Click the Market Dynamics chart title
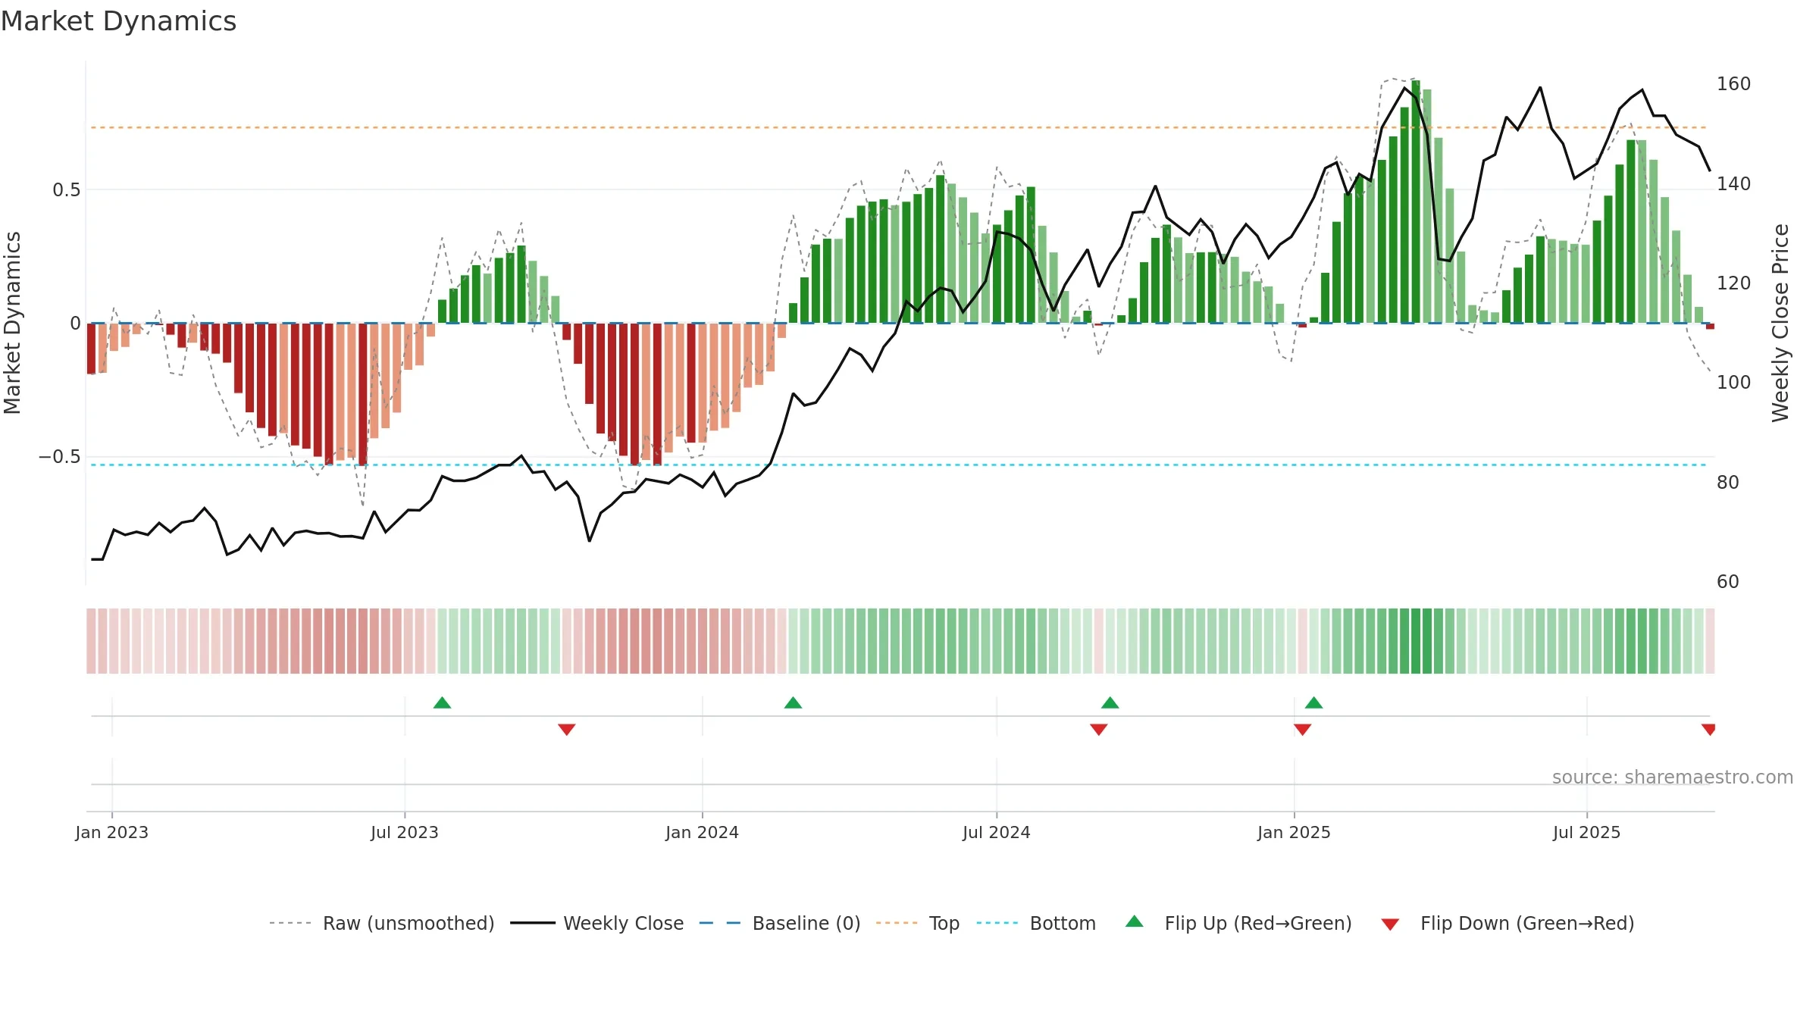 [118, 21]
